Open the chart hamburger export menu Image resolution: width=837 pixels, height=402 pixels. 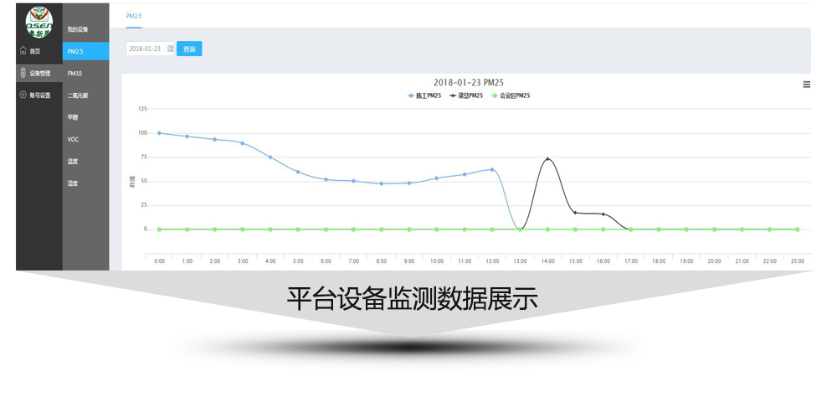click(806, 84)
